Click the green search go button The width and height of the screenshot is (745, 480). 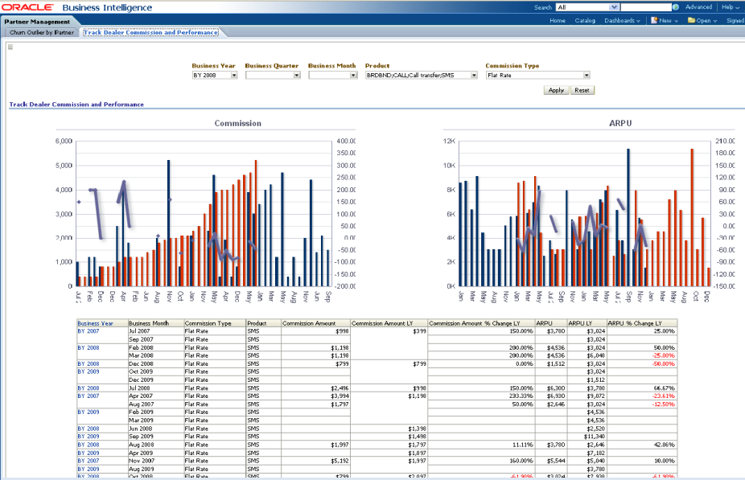coord(676,7)
